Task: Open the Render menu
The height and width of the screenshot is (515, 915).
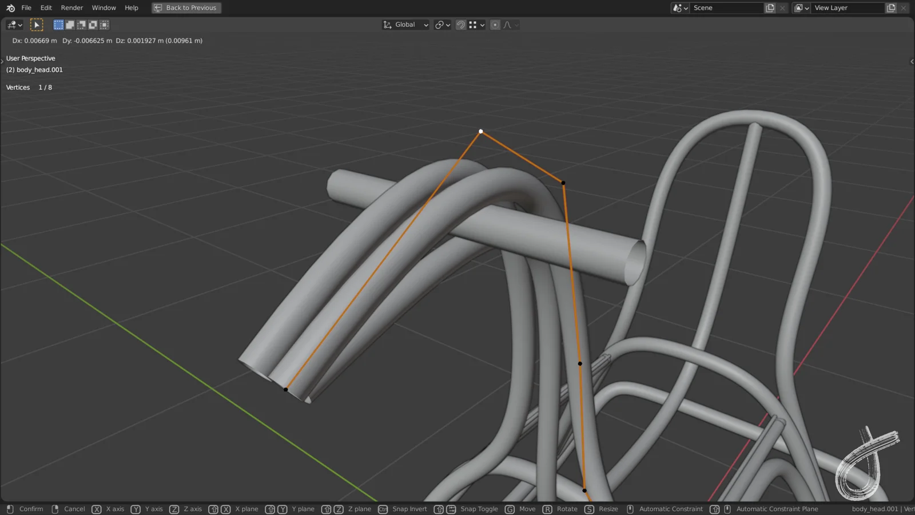Action: pyautogui.click(x=71, y=7)
